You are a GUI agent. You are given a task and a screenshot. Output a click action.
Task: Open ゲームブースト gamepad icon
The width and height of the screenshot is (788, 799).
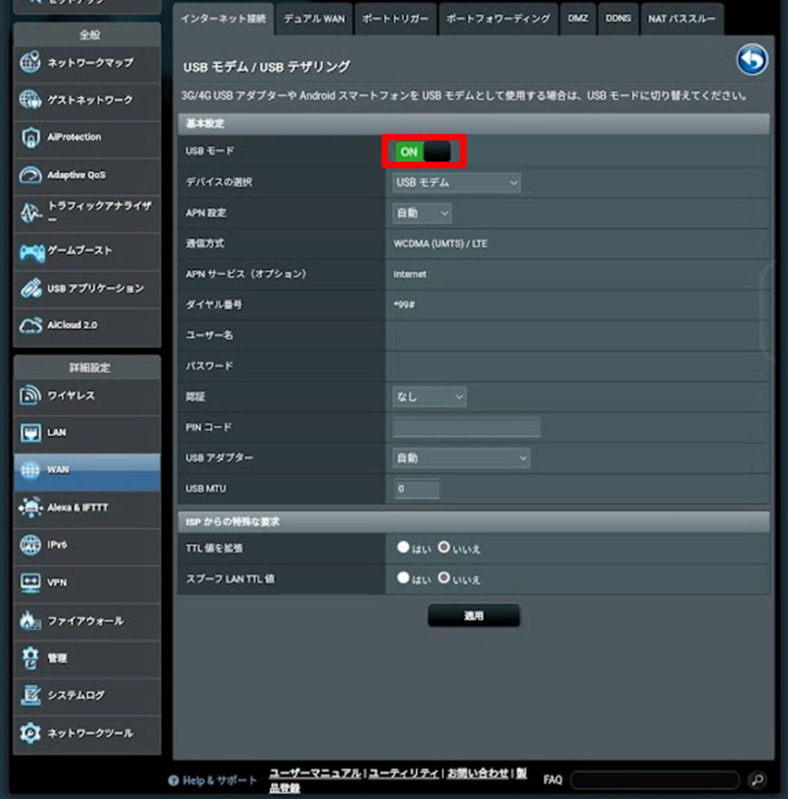point(30,251)
